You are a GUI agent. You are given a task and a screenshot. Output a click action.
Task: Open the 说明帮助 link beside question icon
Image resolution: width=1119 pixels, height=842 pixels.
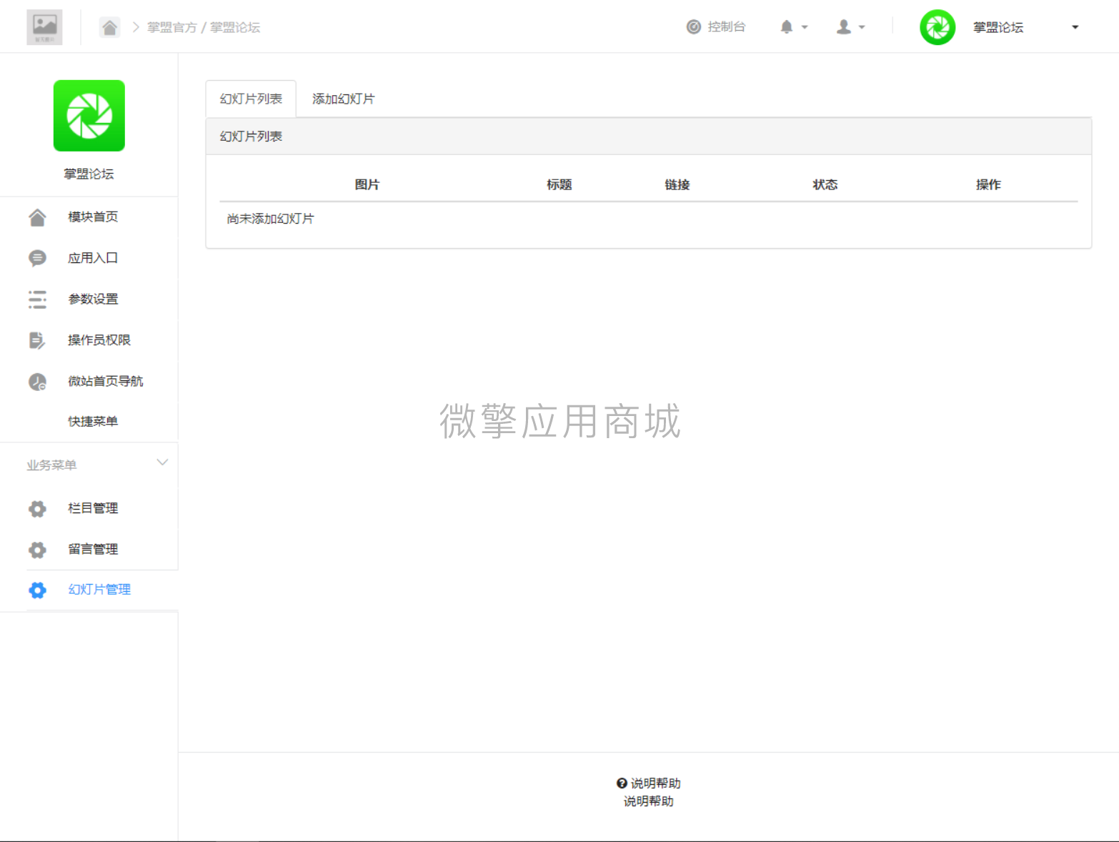pyautogui.click(x=655, y=783)
